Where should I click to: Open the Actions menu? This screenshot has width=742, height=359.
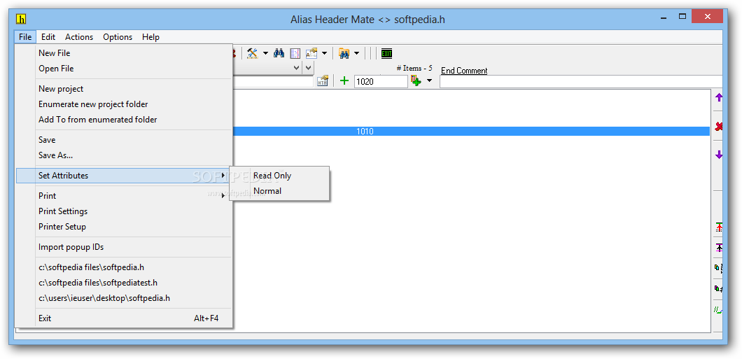click(79, 37)
